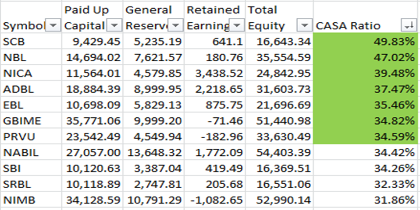Image resolution: width=420 pixels, height=210 pixels.
Task: Select the NBL symbol cell
Action: [31, 57]
